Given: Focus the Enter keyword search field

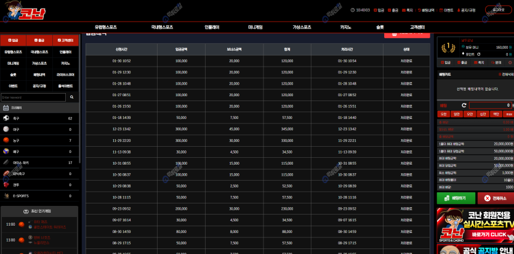Looking at the screenshot, I should tap(33, 97).
